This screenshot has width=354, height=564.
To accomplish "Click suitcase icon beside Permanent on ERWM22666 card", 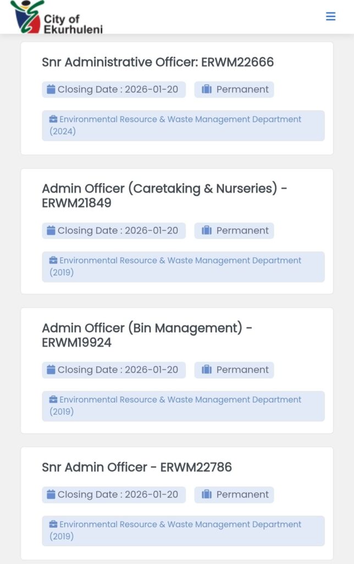I will click(207, 89).
